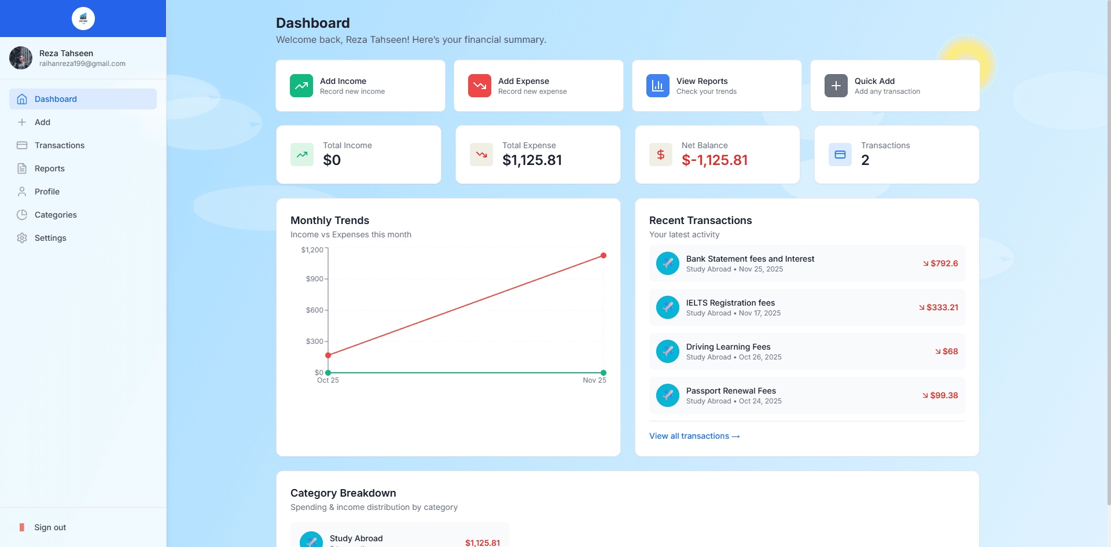Click the Nov 25 expense point on chart
1111x547 pixels.
pyautogui.click(x=604, y=255)
